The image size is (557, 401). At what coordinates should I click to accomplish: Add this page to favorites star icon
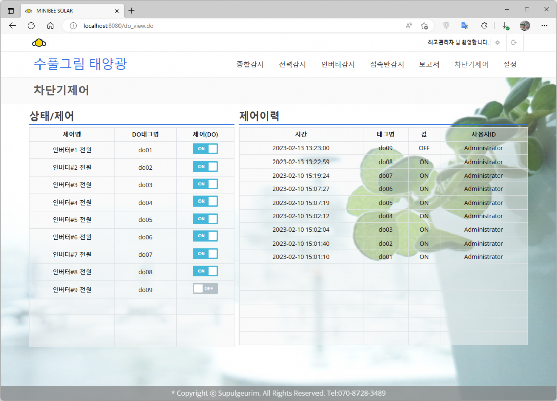424,26
